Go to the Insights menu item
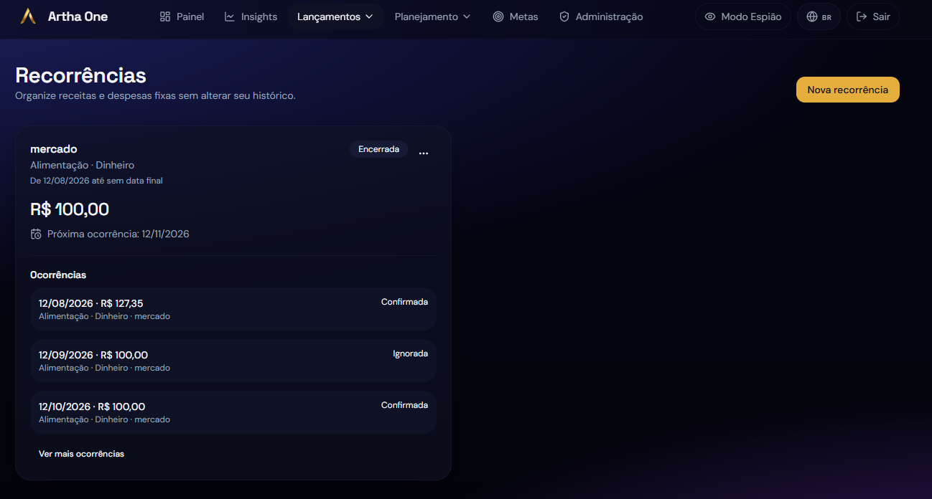The image size is (932, 499). pyautogui.click(x=251, y=16)
